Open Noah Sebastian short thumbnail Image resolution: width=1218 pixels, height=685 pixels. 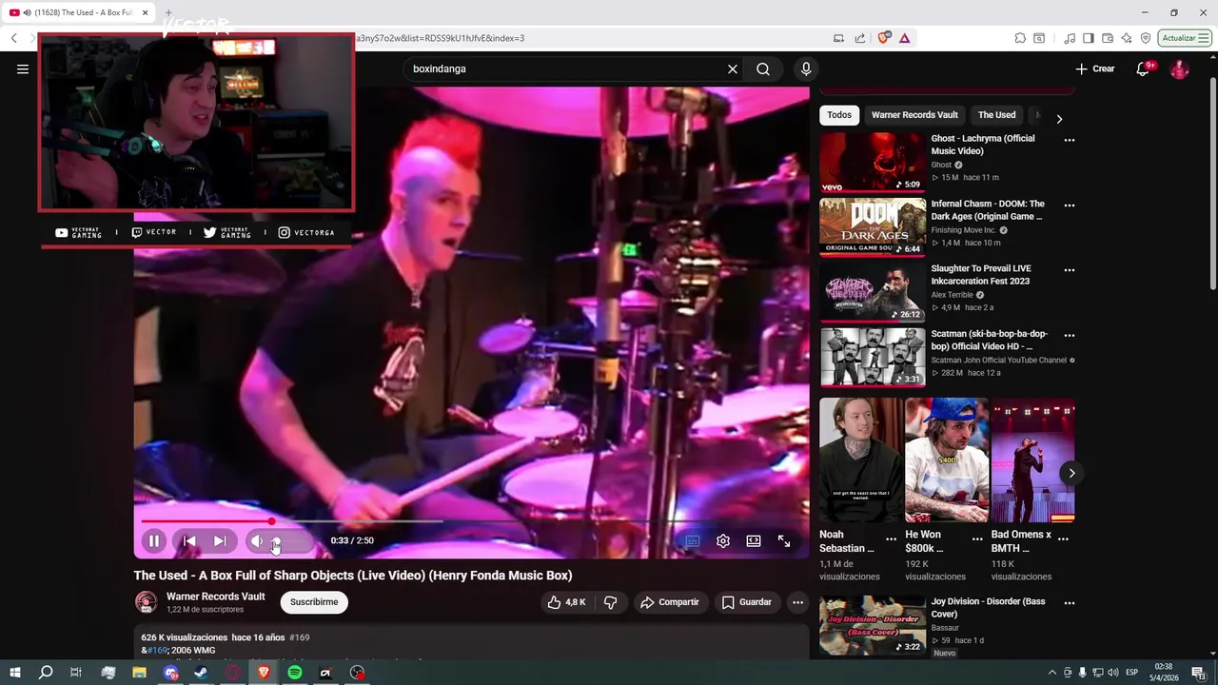[x=861, y=460]
